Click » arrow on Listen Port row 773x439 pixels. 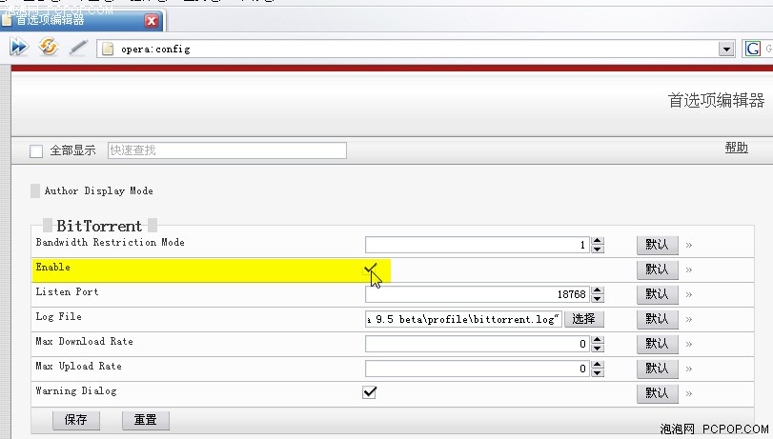(689, 294)
